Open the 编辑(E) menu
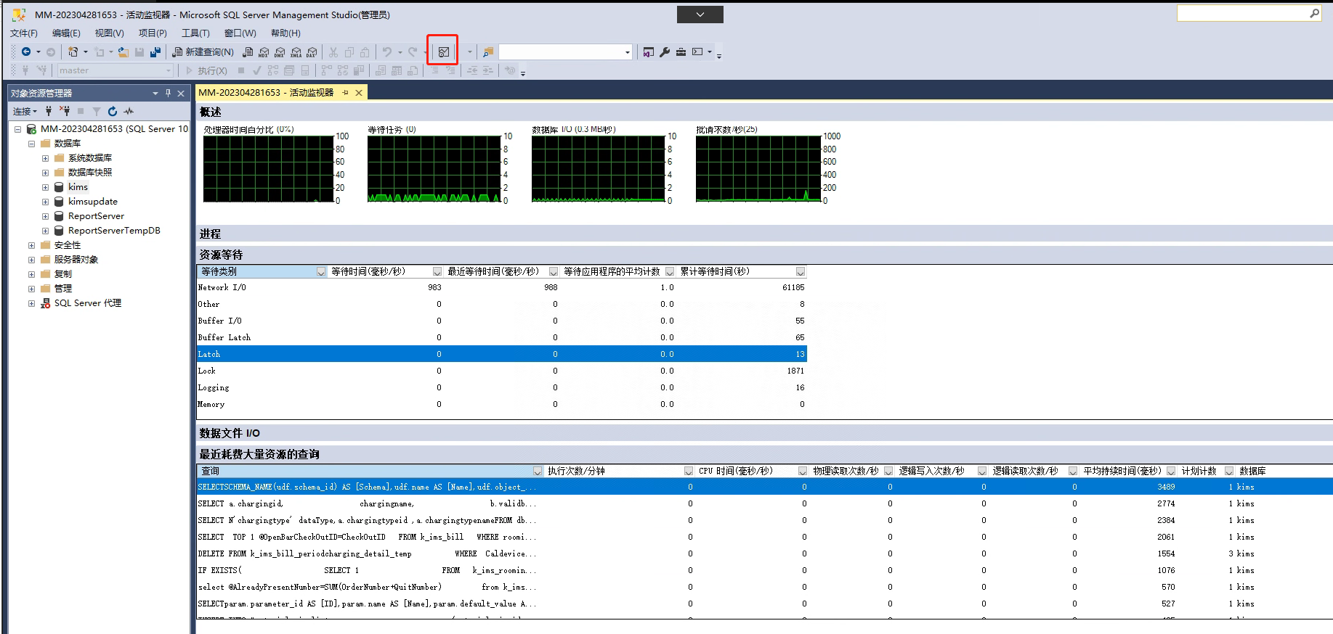Screen dimensions: 1333x634 [x=66, y=33]
